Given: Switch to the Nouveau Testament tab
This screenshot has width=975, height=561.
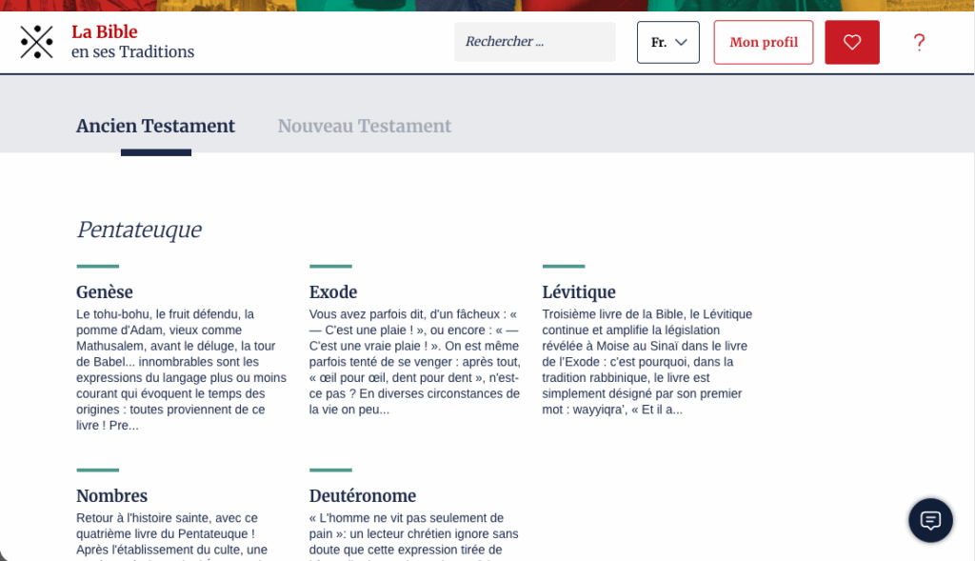Looking at the screenshot, I should pos(364,126).
